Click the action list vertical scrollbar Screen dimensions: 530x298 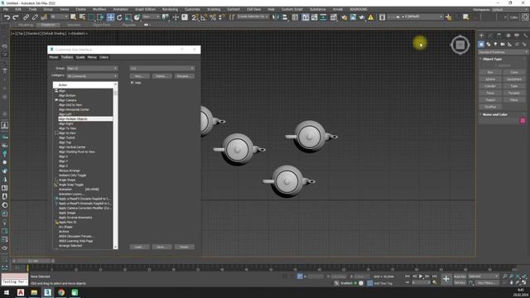pos(116,166)
